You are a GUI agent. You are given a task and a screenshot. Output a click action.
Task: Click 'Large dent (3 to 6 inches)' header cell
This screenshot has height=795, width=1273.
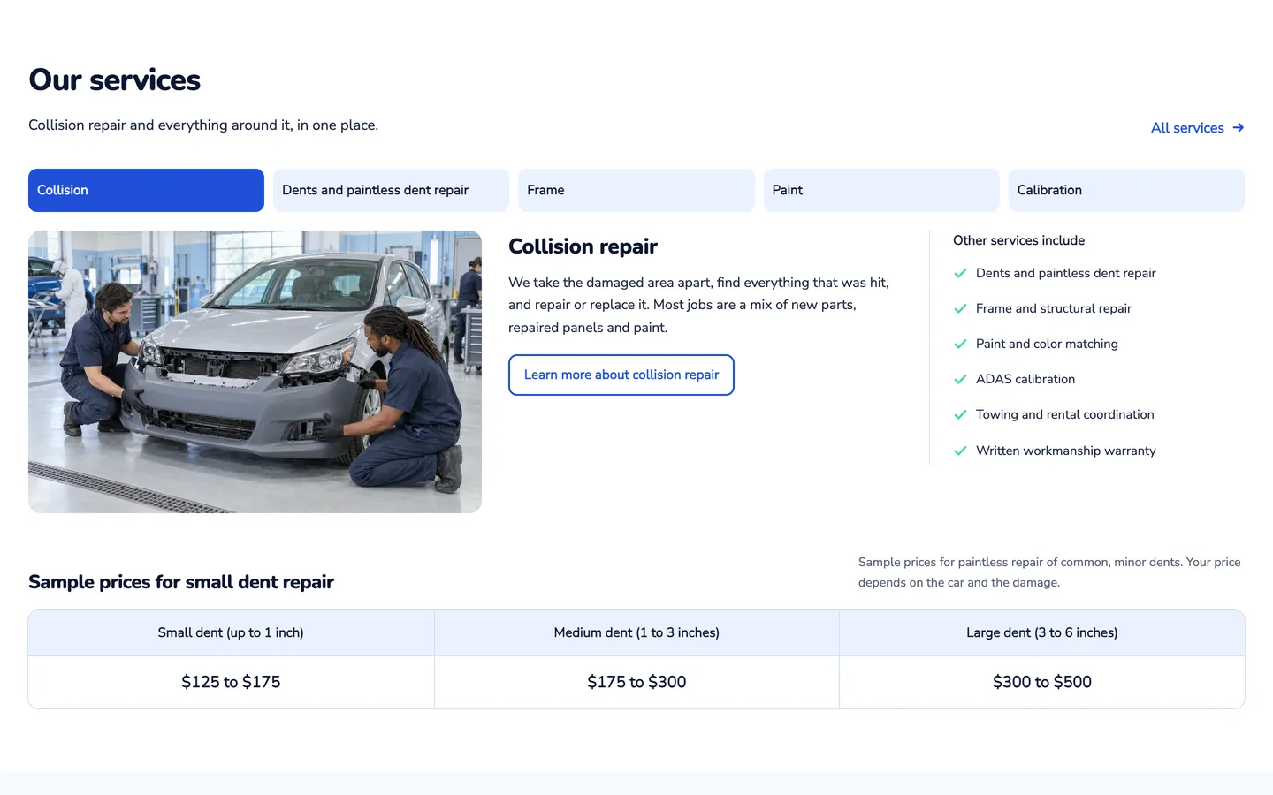[1042, 632]
